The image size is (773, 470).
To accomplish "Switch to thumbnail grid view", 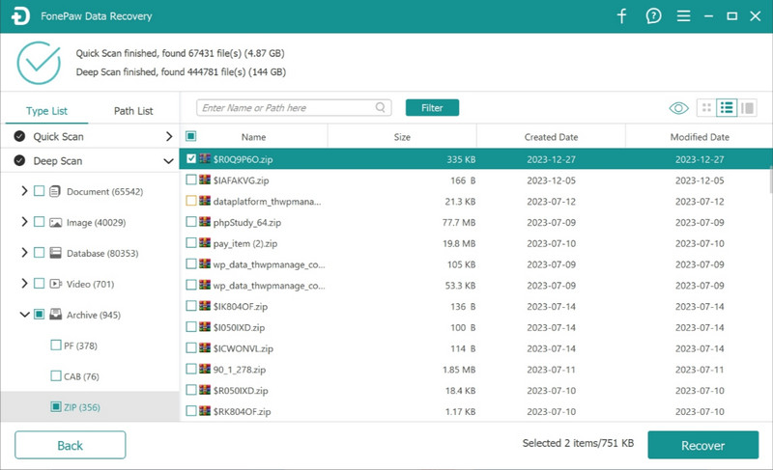I will (x=706, y=108).
